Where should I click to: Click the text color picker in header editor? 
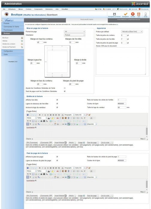point(49,118)
